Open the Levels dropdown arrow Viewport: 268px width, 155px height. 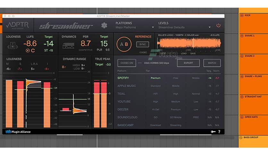pos(210,27)
